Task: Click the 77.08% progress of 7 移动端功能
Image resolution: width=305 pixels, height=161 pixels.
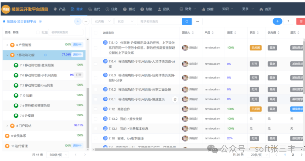Action: [67, 55]
